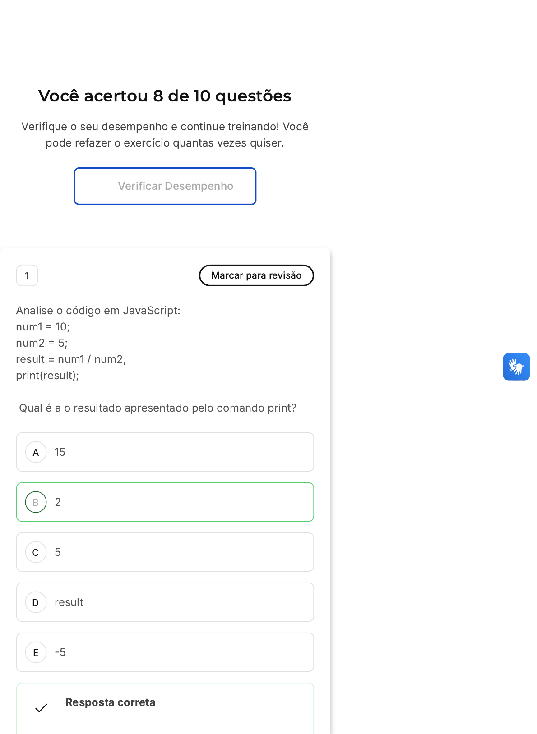
Task: Select option A circle letter
Action: click(36, 452)
